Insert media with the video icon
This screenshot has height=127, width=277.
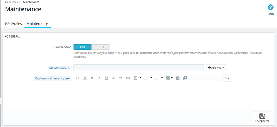pyautogui.click(x=185, y=78)
